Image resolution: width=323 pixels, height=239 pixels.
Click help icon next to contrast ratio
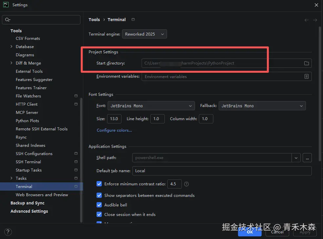point(186,184)
